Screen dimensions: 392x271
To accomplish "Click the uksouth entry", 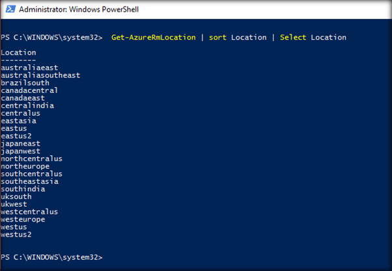I will pyautogui.click(x=16, y=196).
